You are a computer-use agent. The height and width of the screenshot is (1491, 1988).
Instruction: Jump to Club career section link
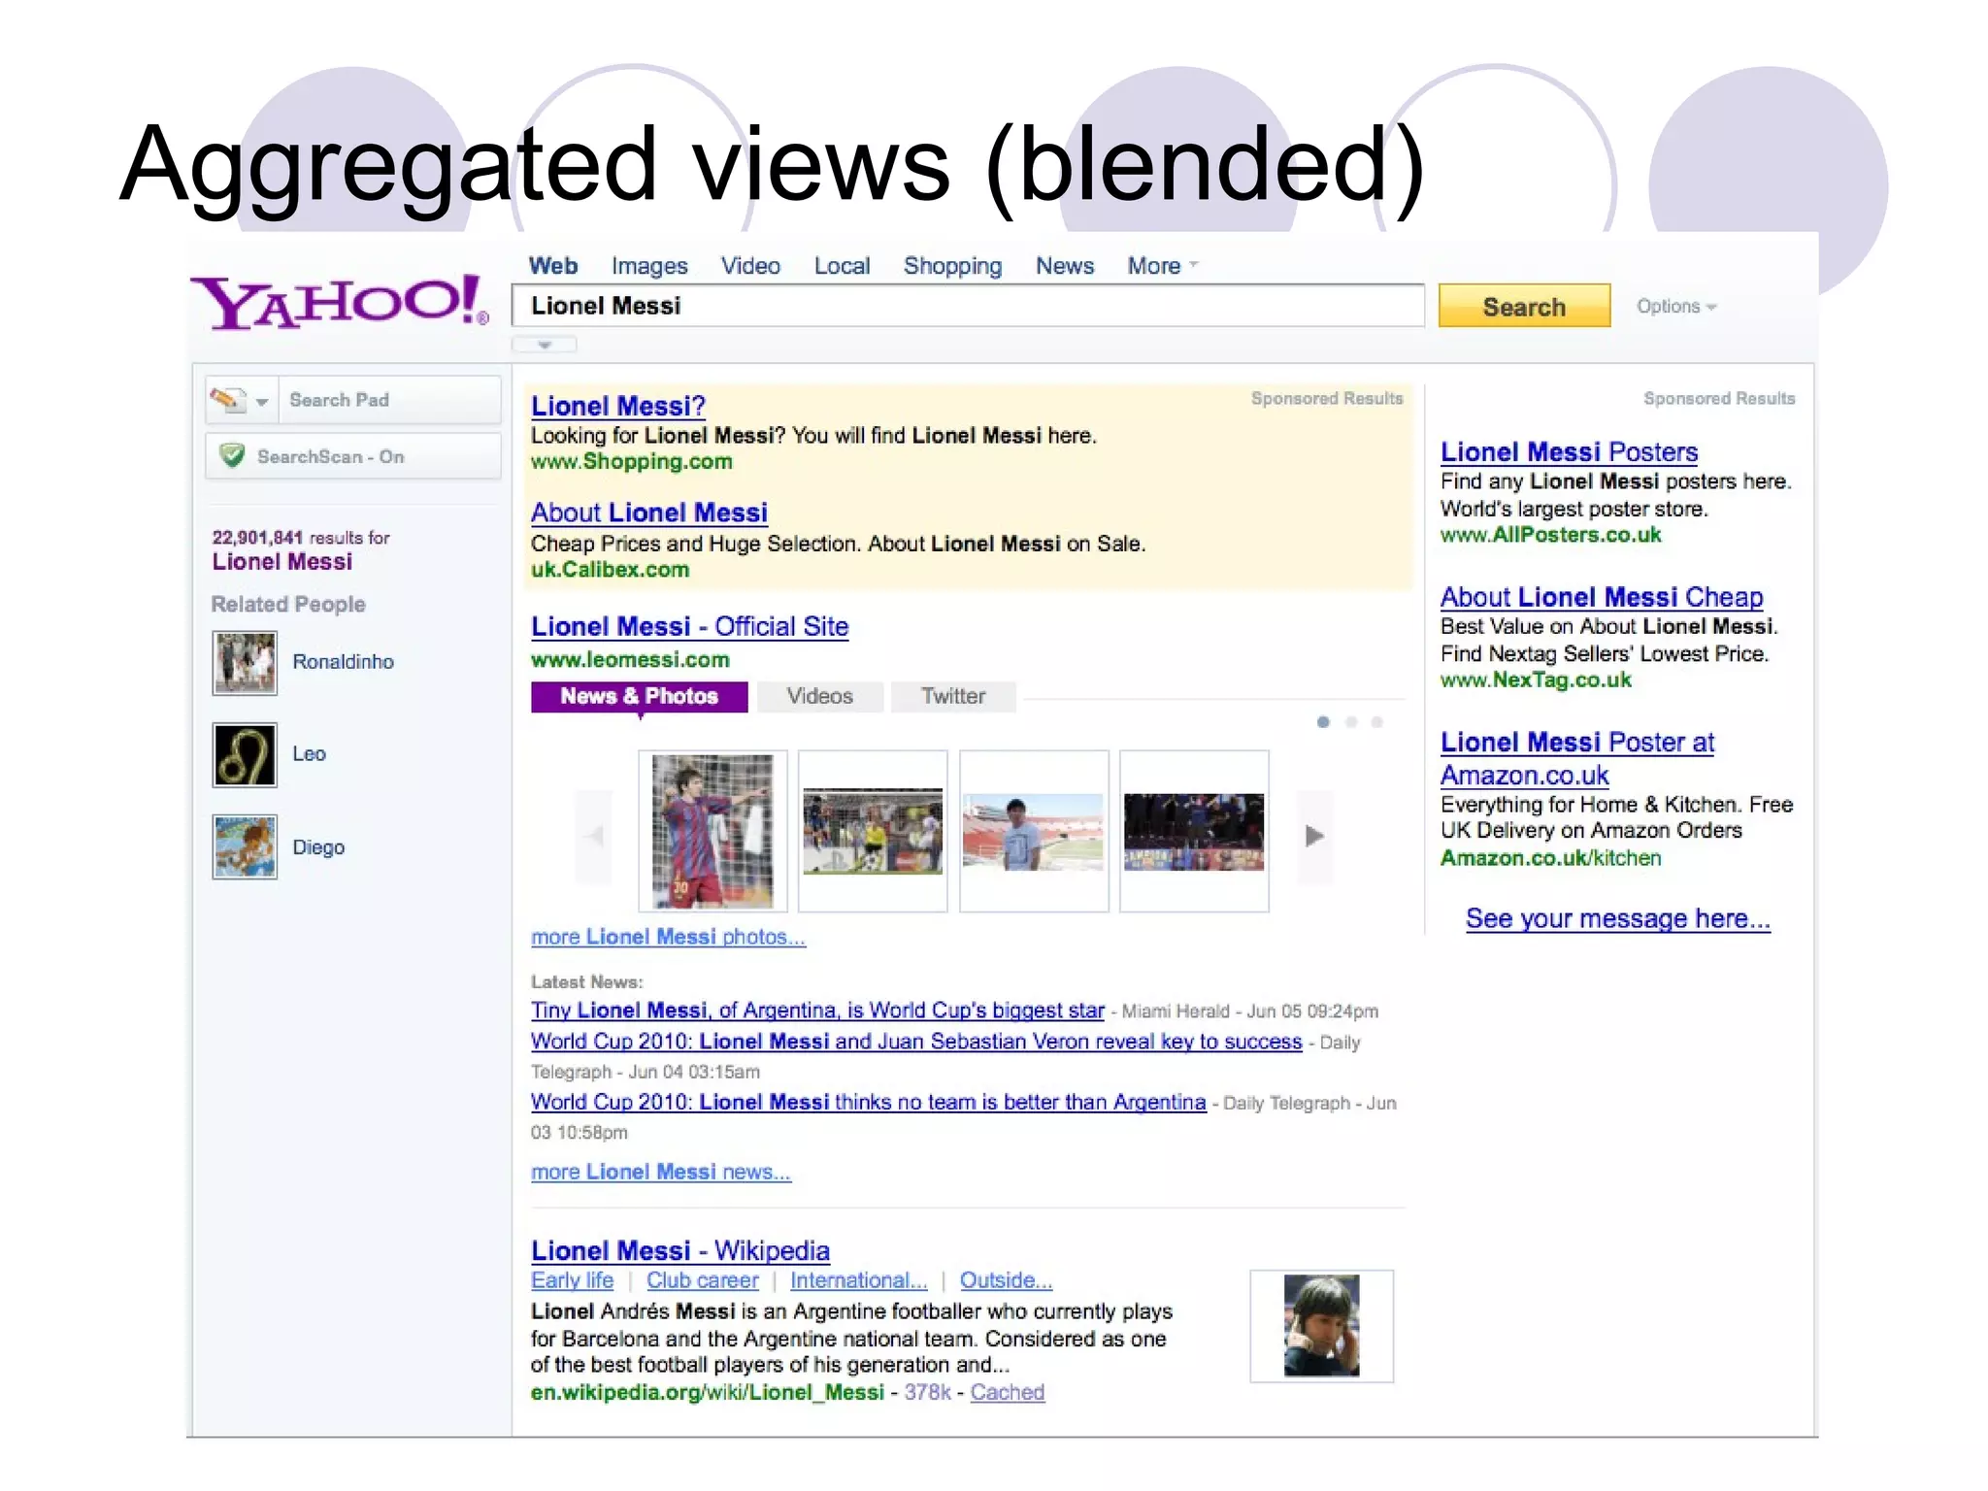(x=703, y=1281)
